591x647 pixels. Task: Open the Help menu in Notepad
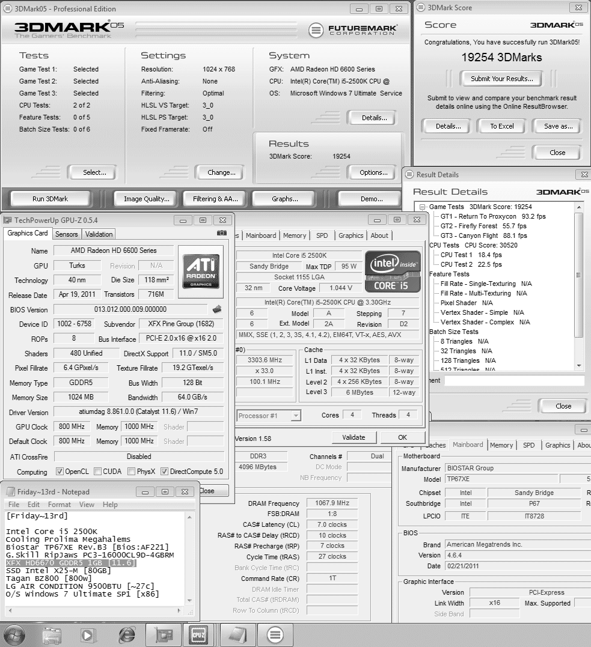[110, 504]
